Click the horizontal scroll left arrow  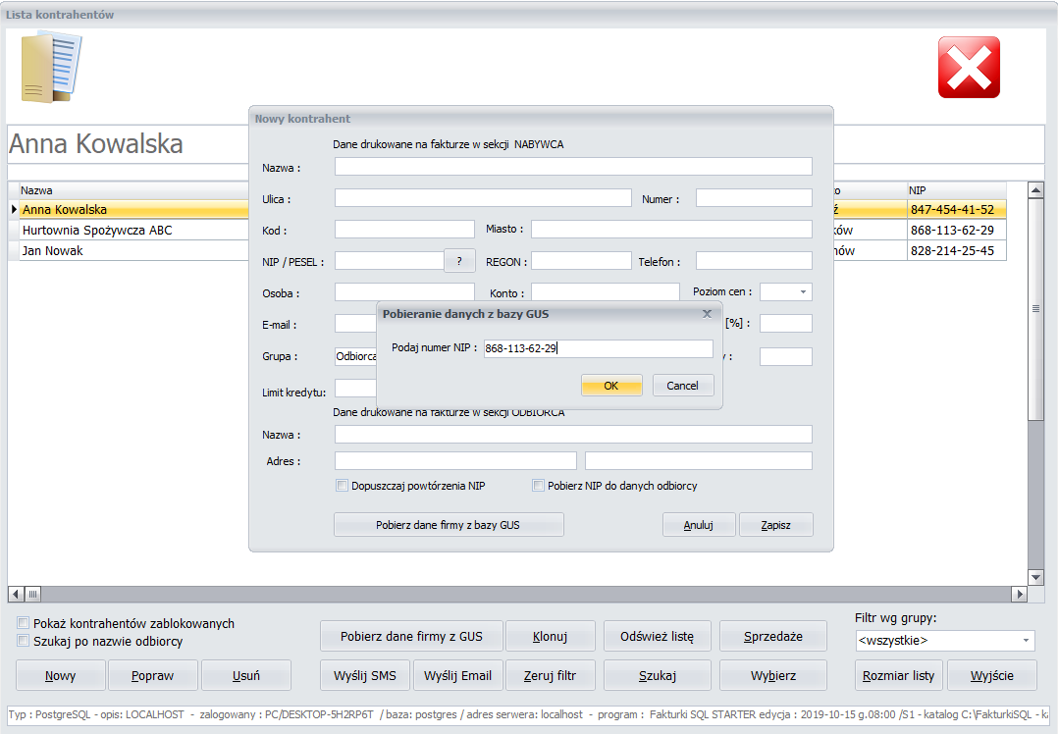click(x=16, y=595)
